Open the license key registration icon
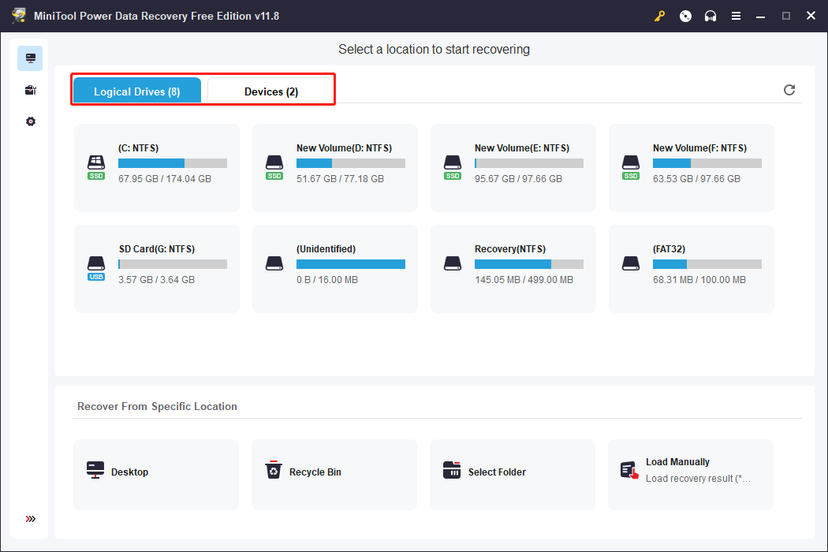Screen dimensions: 828x552 [x=659, y=16]
